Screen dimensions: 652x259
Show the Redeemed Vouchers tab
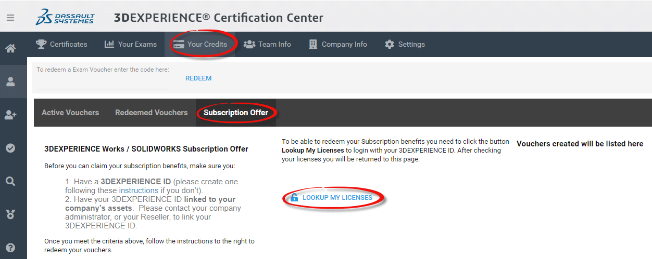pyautogui.click(x=151, y=113)
